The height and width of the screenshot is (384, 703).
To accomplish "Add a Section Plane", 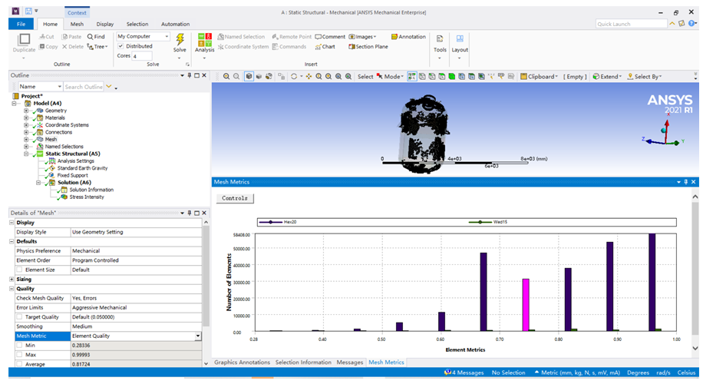I will (368, 47).
